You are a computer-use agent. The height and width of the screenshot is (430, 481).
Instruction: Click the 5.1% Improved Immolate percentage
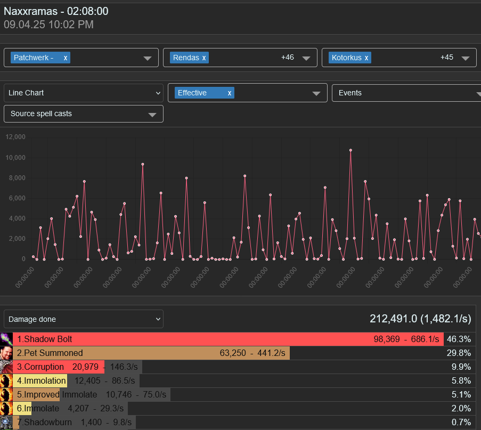(461, 394)
